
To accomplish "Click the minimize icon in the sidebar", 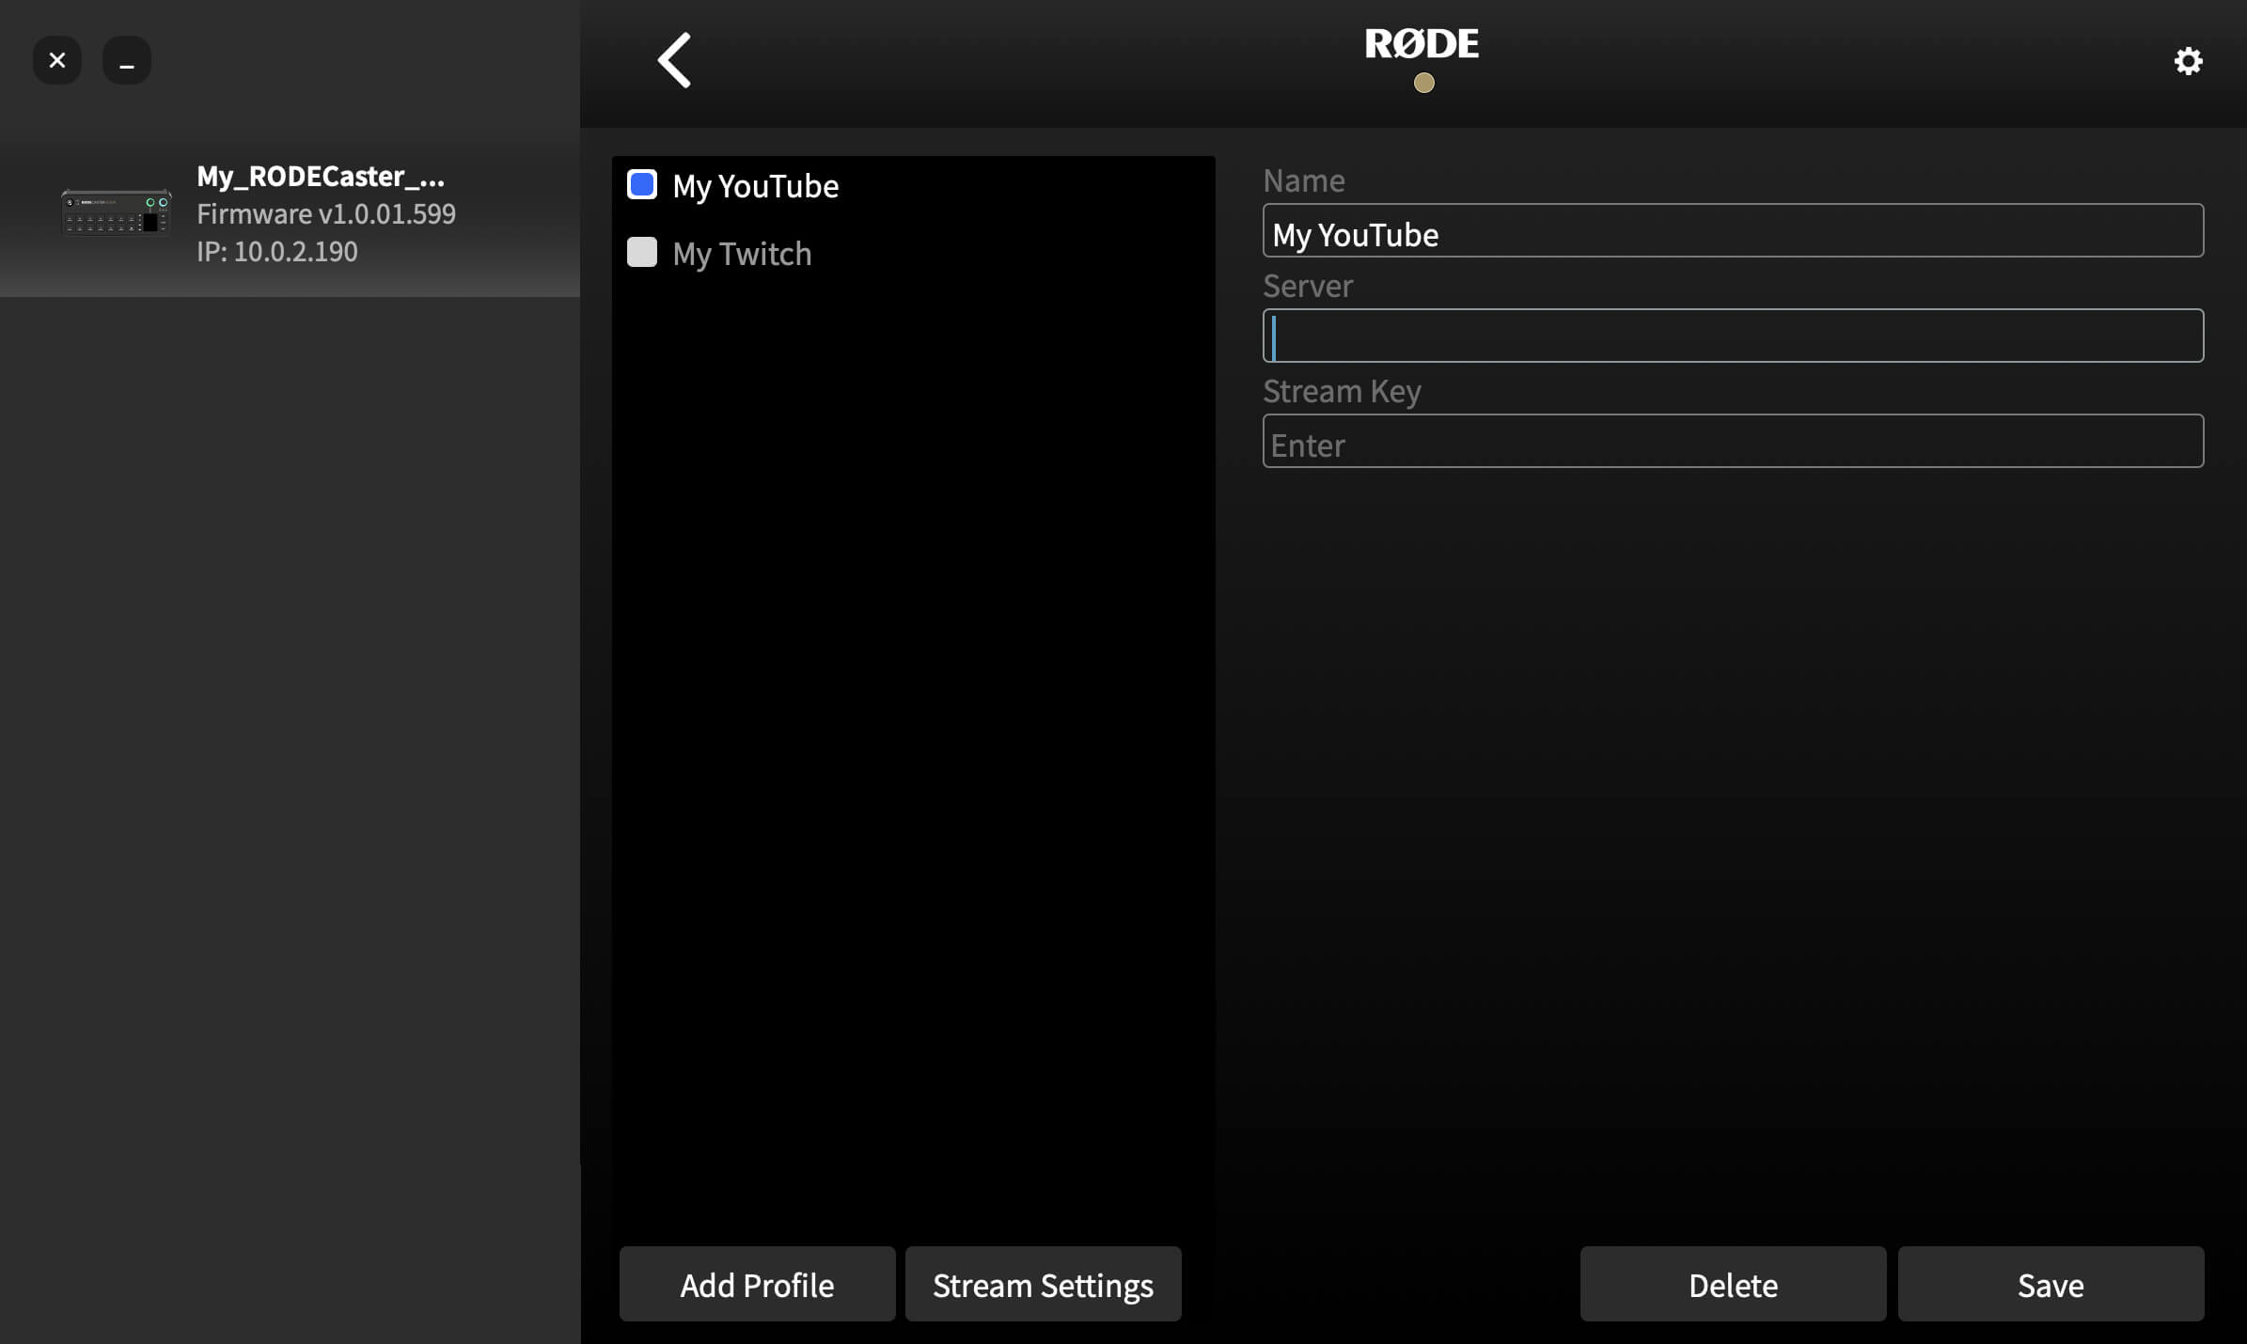I will click(x=127, y=59).
